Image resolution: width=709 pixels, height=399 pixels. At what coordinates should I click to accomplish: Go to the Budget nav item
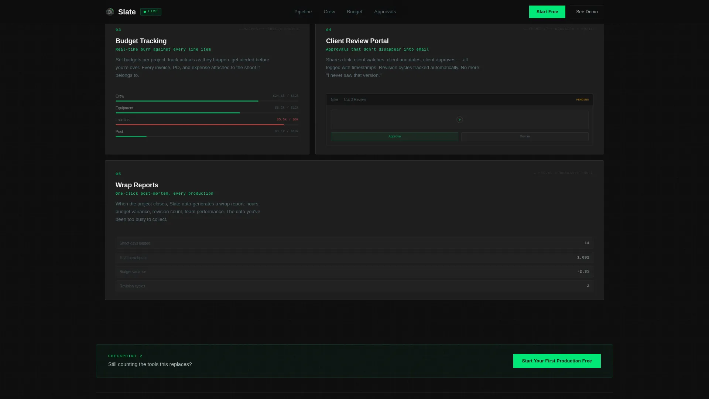click(354, 12)
